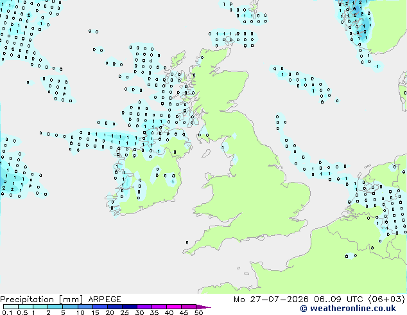Select the 25–30 mm dark navy swatch
The image size is (407, 315).
tap(129, 307)
